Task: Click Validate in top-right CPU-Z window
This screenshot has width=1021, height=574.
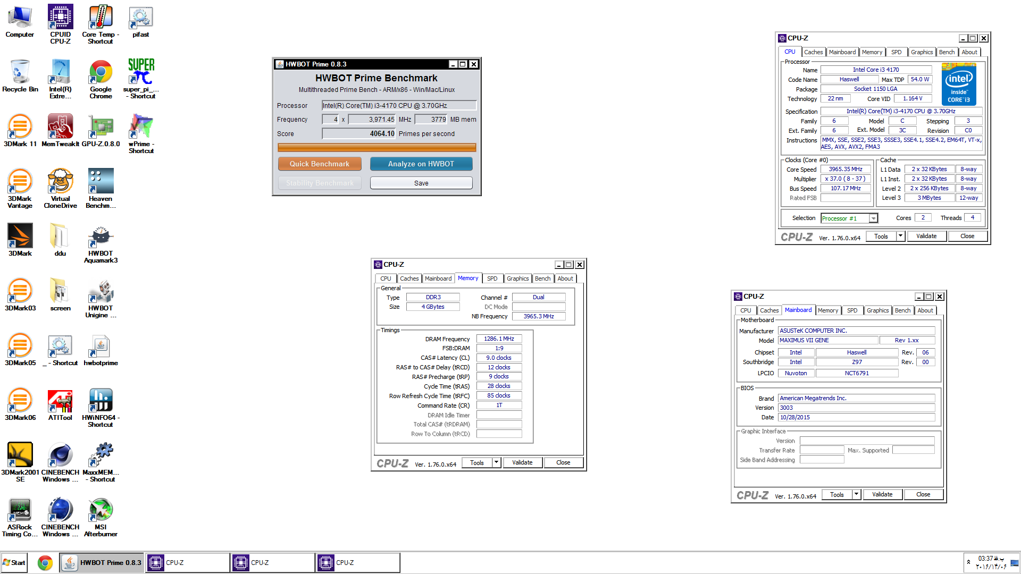Action: click(x=926, y=236)
